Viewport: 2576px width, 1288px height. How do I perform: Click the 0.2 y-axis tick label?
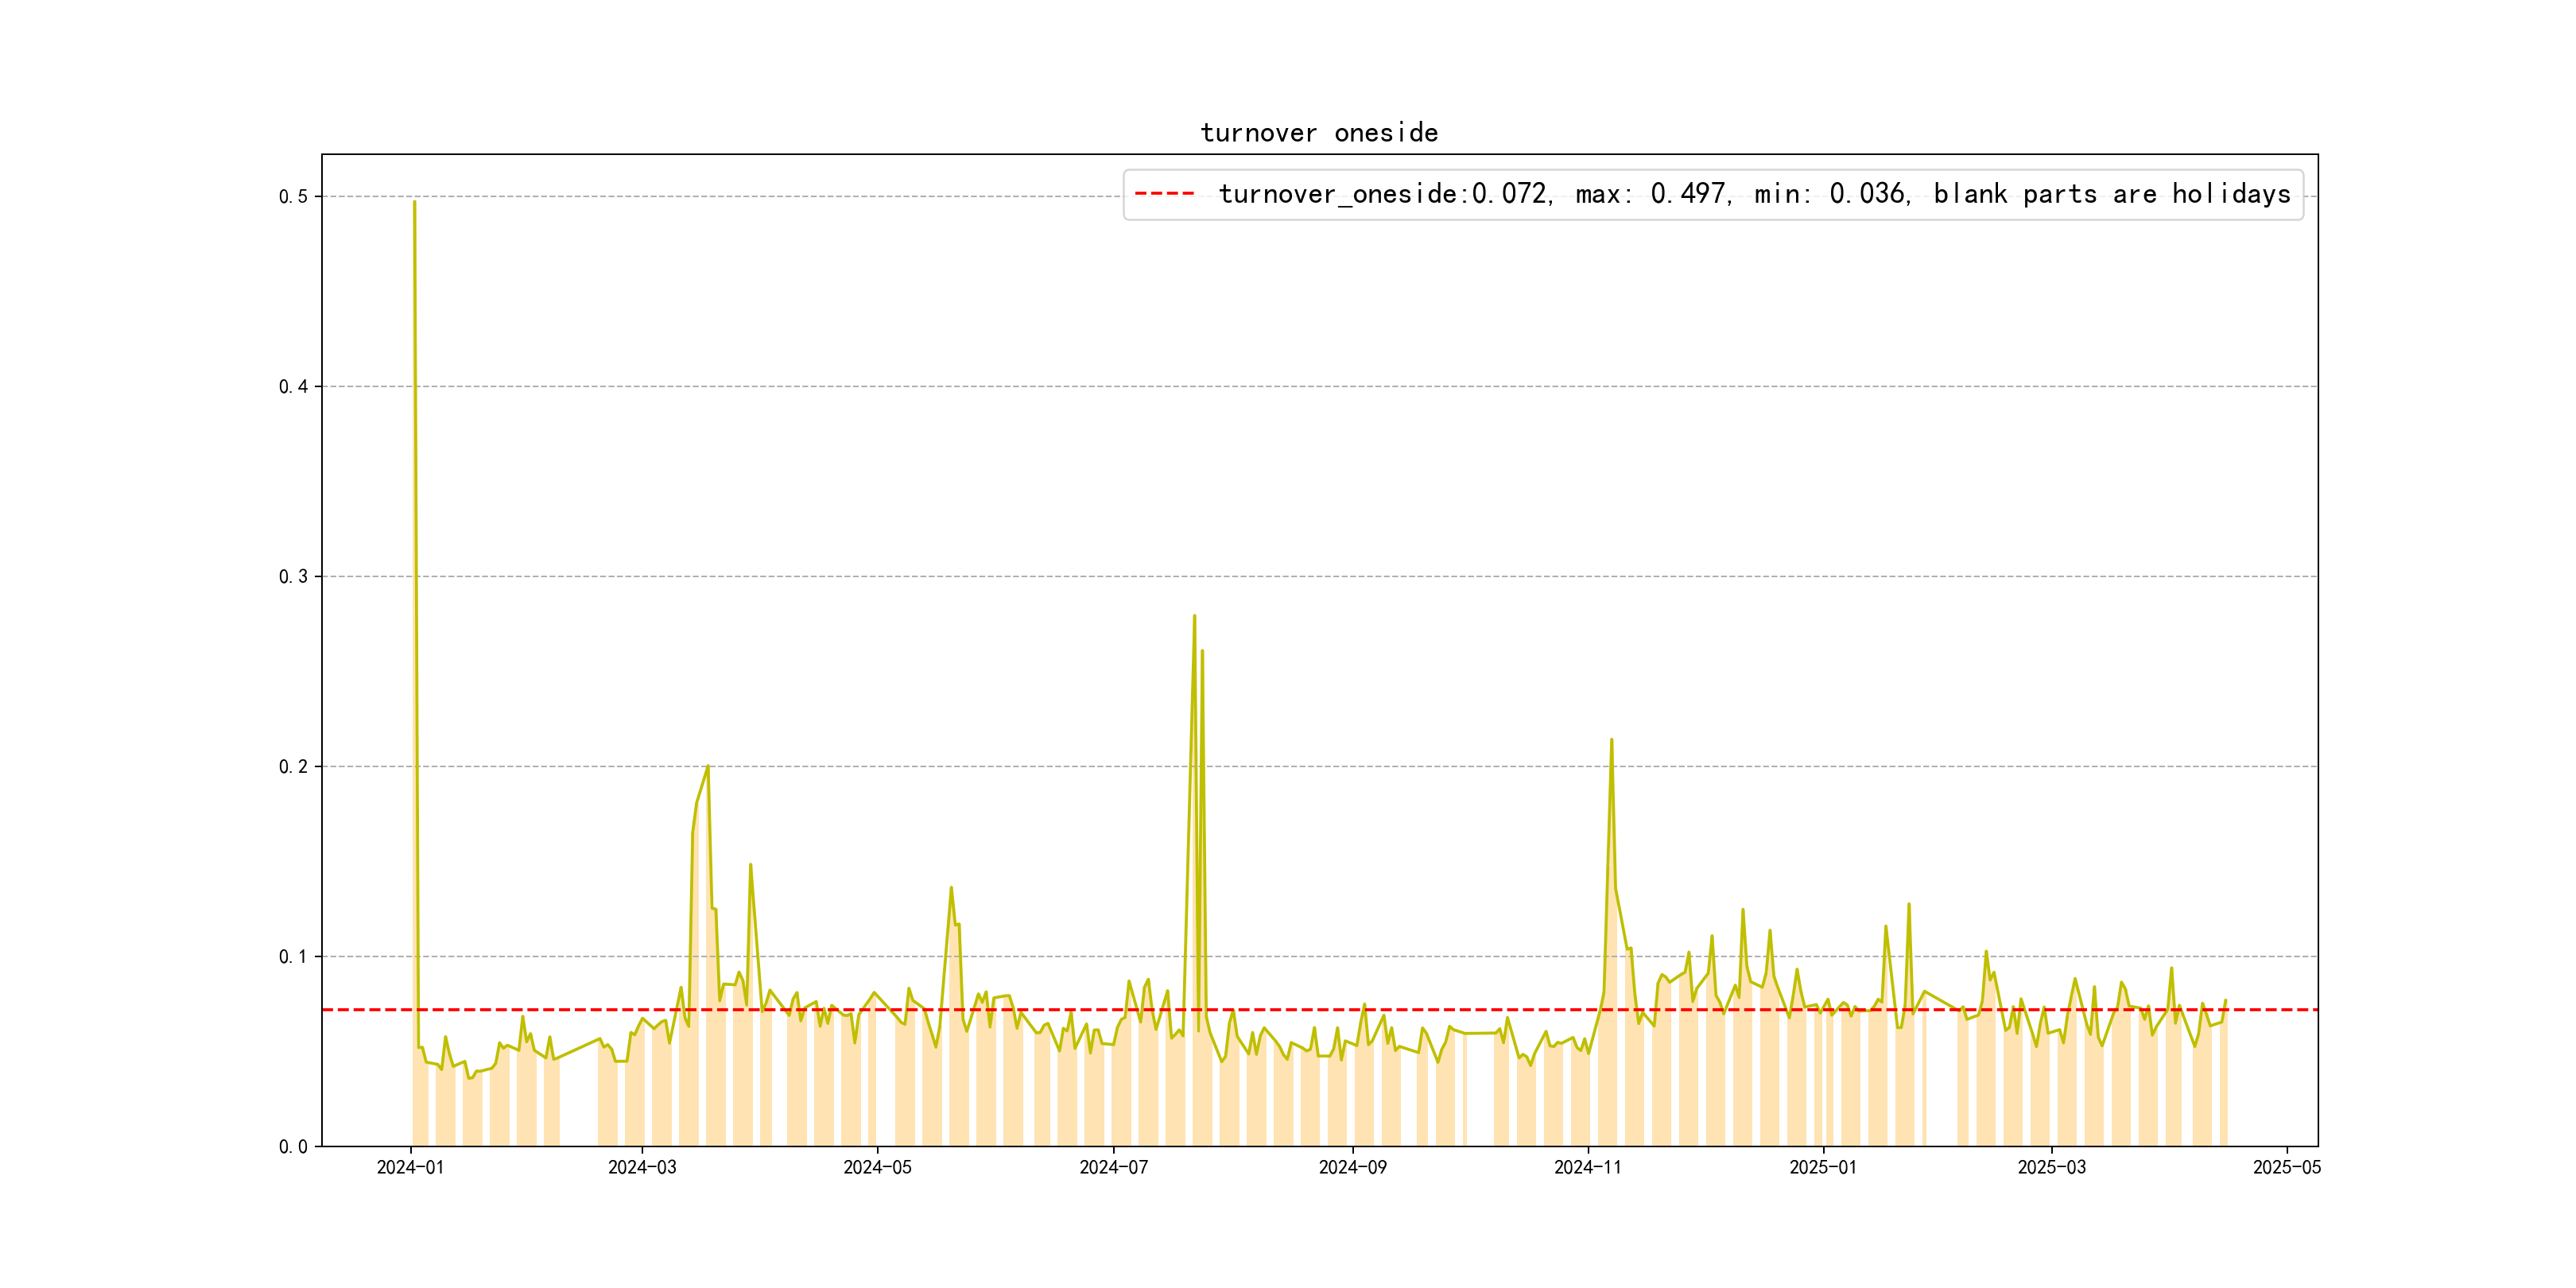tap(293, 767)
